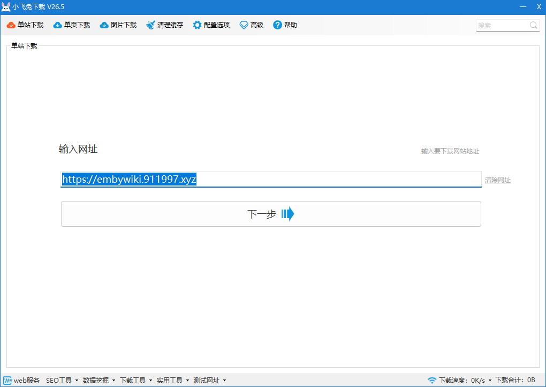Click the web服务 W icon

coord(7,381)
